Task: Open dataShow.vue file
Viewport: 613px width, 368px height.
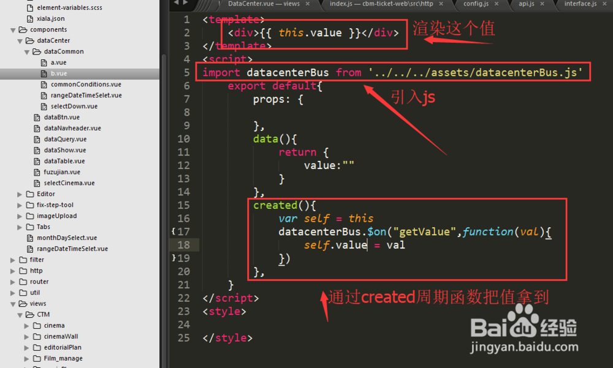Action: point(64,150)
